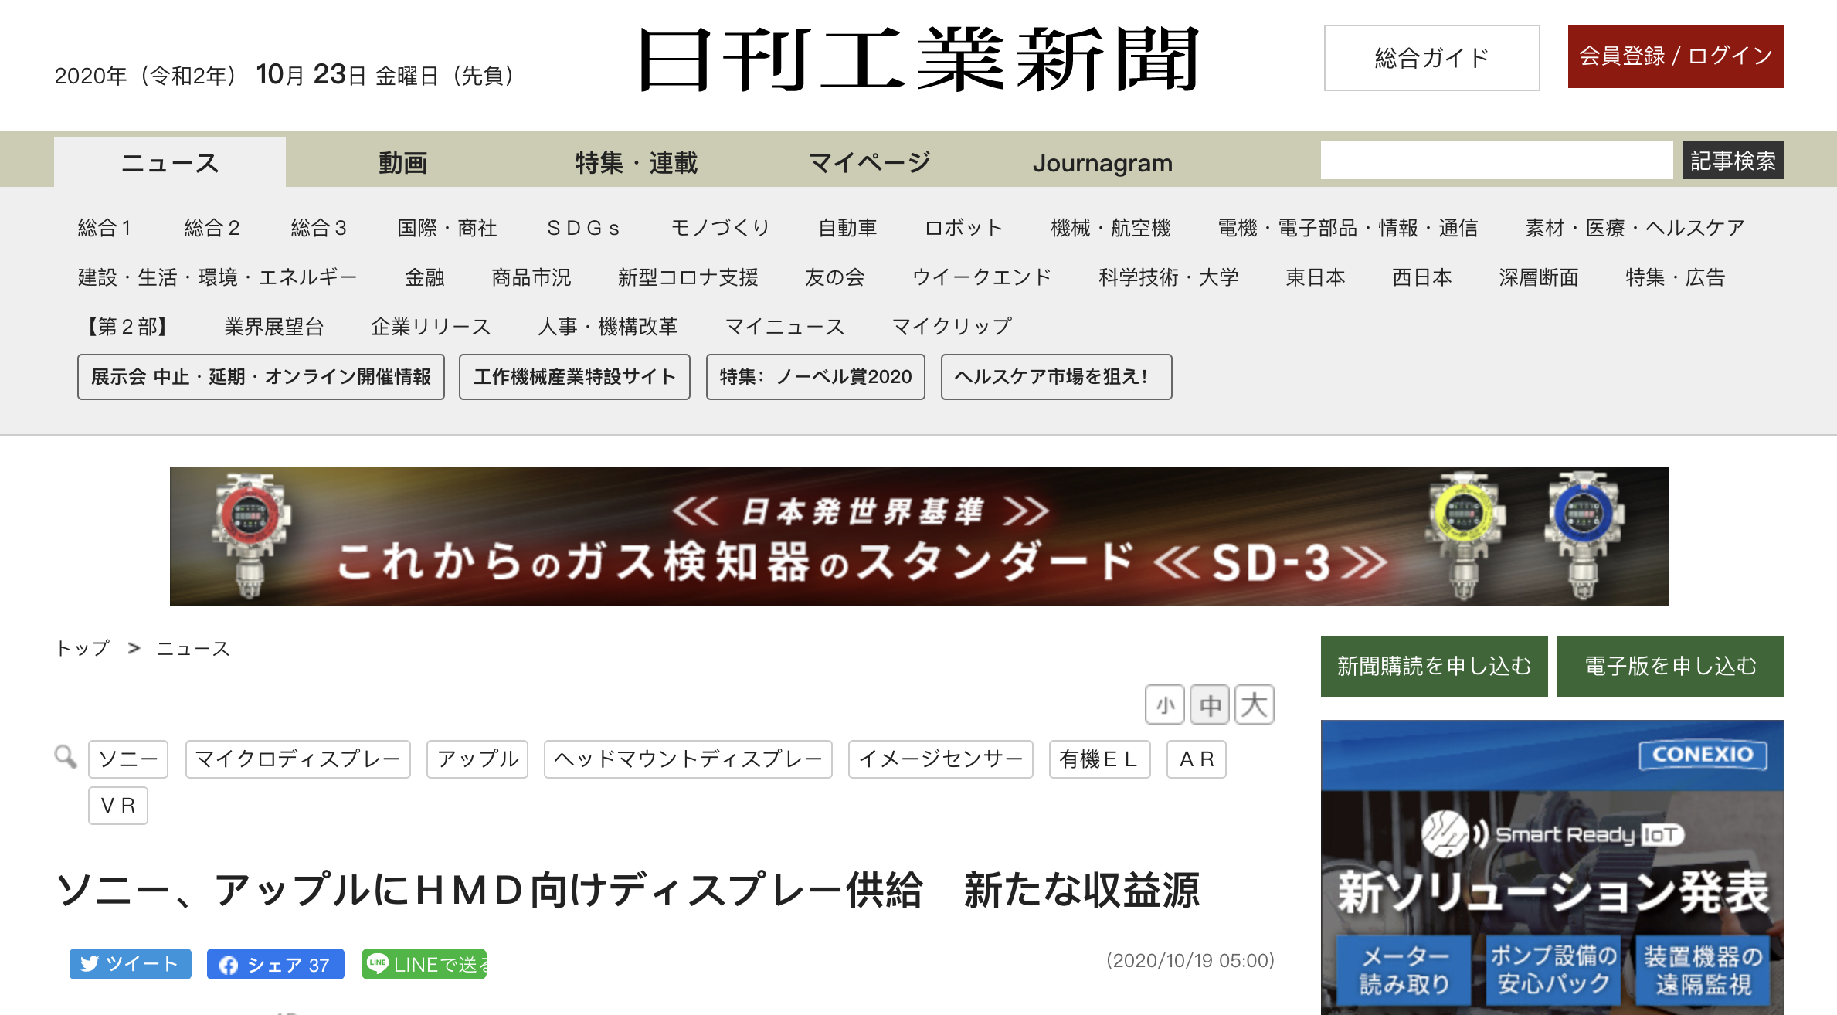
Task: Click the CONEXIO Smart Ready IoT ad
Action: point(1553,867)
